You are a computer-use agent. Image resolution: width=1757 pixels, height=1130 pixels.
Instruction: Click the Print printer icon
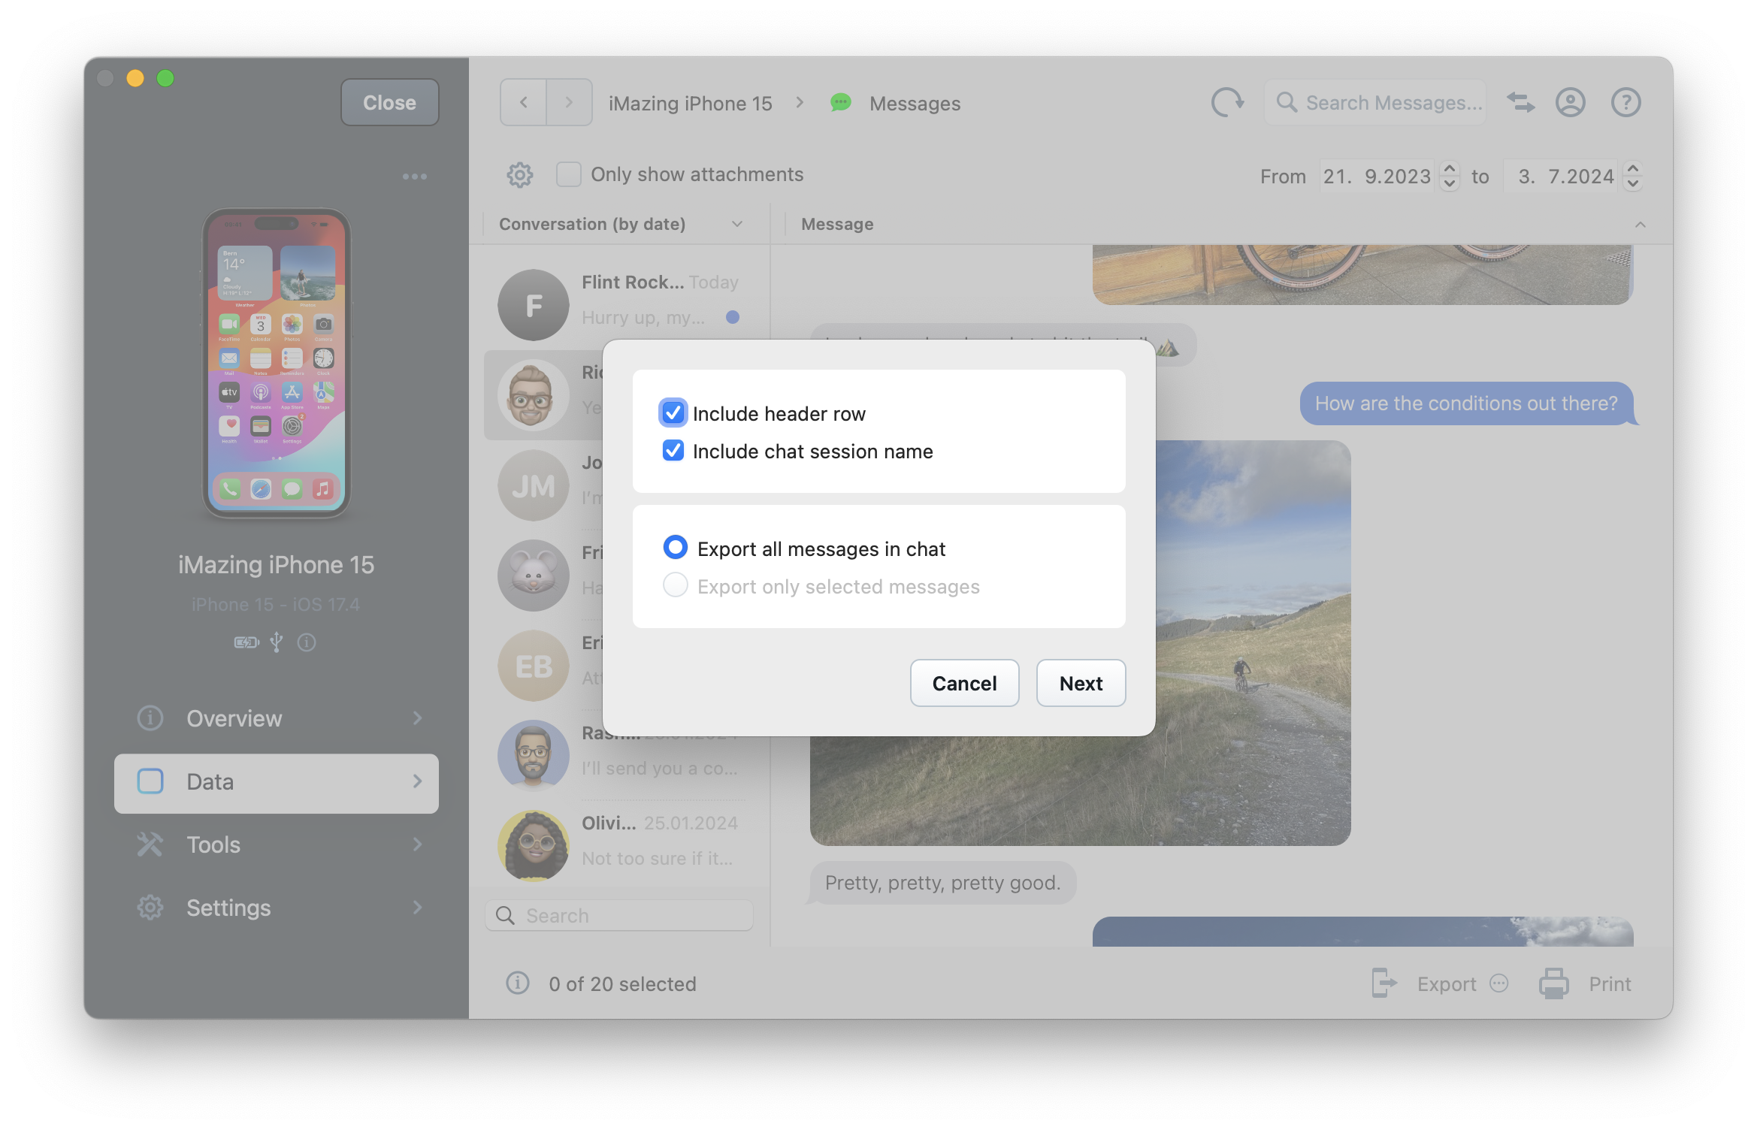tap(1553, 983)
